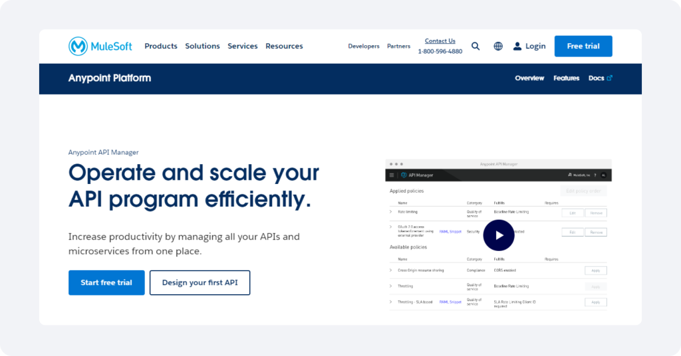681x356 pixels.
Task: Click Apply for Throttling - SLA based
Action: (x=596, y=302)
